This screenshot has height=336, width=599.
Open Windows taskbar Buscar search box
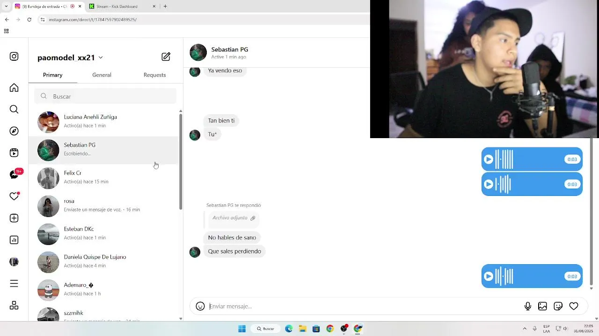265,329
